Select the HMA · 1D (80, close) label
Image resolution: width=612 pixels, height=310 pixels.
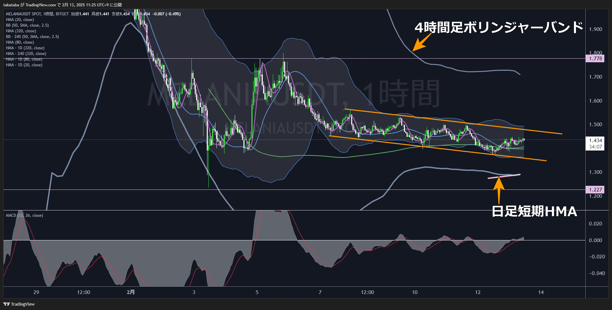point(24,59)
